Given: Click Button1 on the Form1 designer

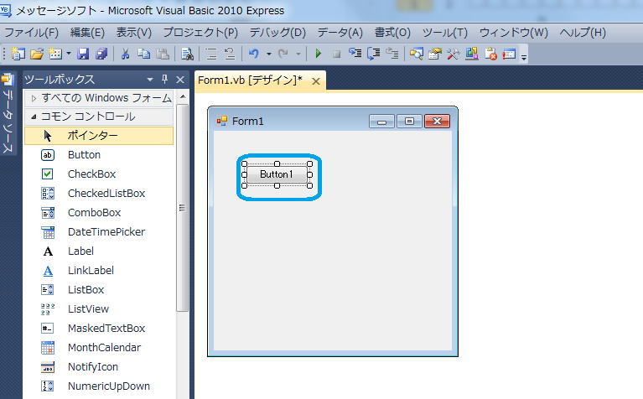Looking at the screenshot, I should tap(277, 174).
